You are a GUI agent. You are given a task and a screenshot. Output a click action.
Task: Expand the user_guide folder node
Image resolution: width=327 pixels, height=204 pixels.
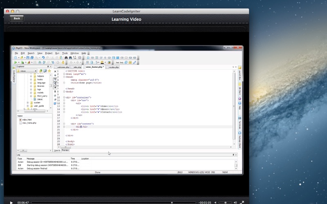click(27, 106)
